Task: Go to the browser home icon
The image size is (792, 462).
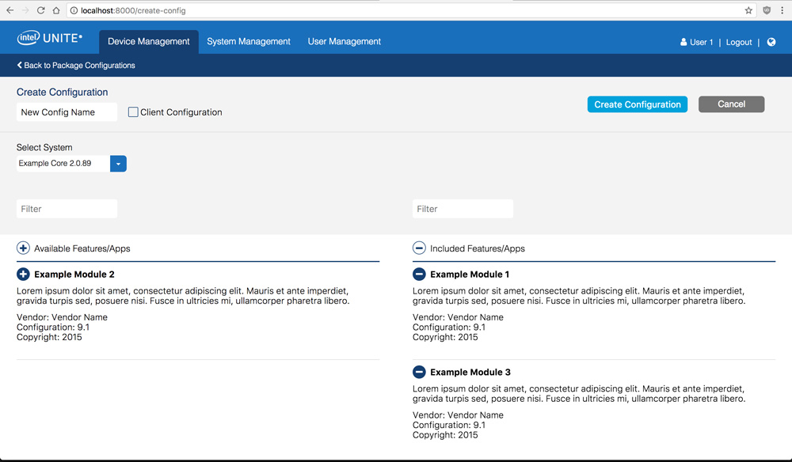Action: [x=56, y=10]
